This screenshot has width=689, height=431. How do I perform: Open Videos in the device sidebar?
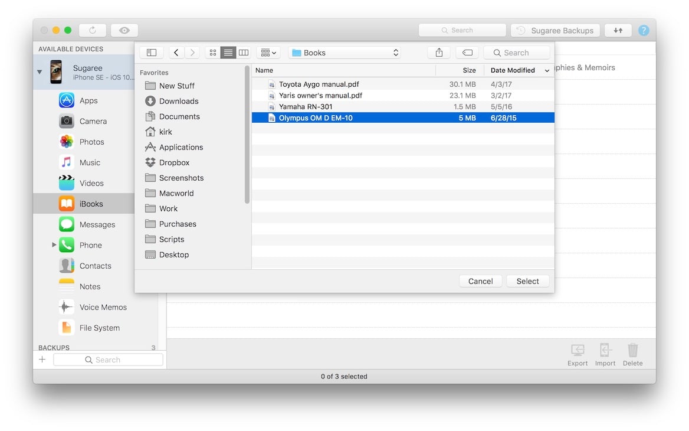[84, 184]
